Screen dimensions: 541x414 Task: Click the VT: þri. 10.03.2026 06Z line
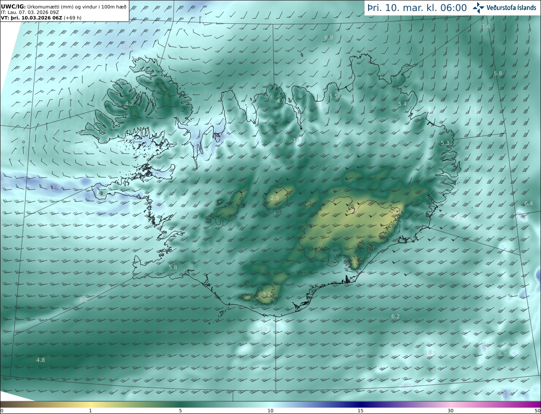[x=41, y=18]
